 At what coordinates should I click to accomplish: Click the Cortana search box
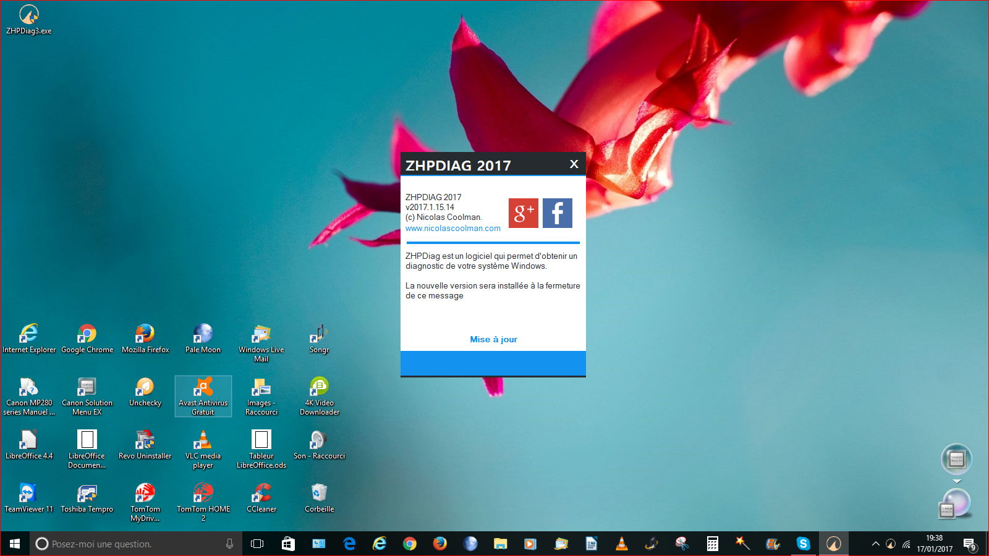tap(136, 544)
